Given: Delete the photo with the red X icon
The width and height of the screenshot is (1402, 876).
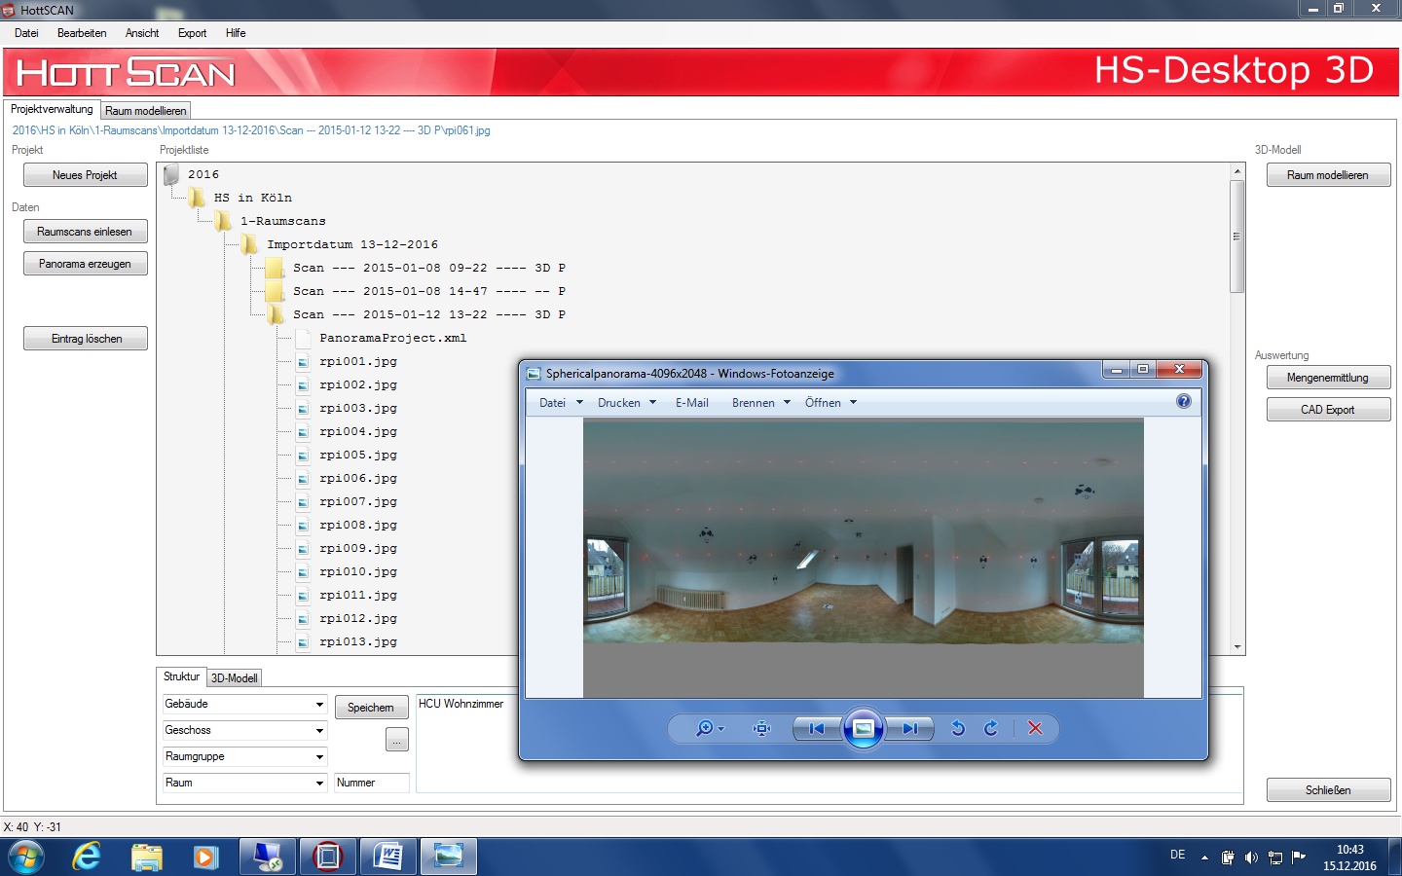Looking at the screenshot, I should click(1035, 728).
